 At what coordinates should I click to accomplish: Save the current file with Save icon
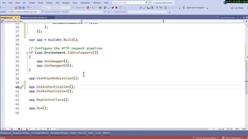point(20,8)
